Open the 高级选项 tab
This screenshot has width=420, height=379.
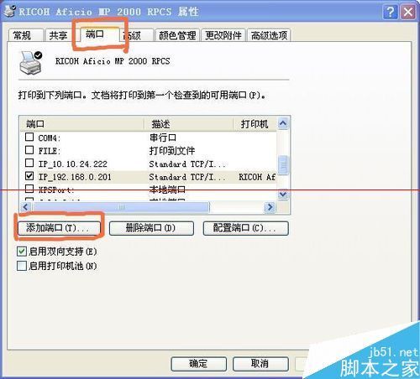coord(269,35)
